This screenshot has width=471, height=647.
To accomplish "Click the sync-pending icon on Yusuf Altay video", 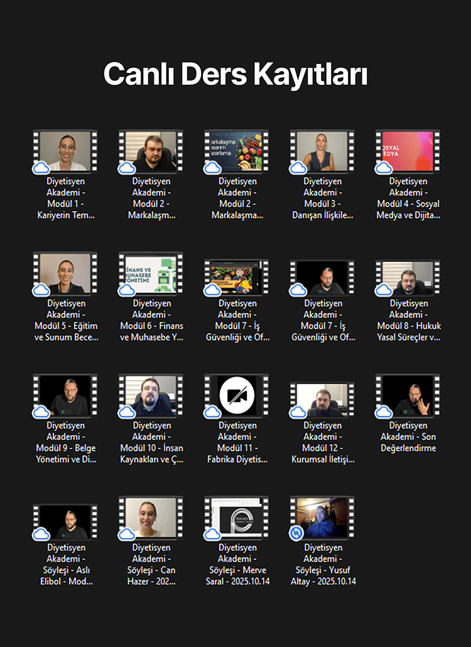I will tap(297, 533).
